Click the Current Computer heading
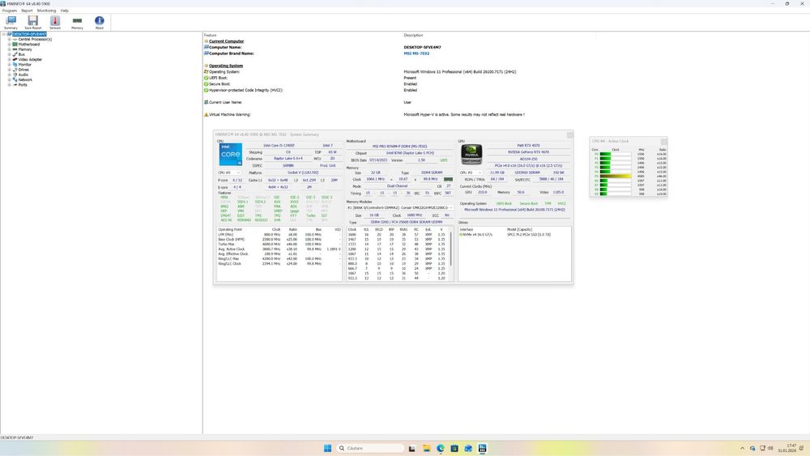Viewport: 810px width, 456px height. point(226,41)
